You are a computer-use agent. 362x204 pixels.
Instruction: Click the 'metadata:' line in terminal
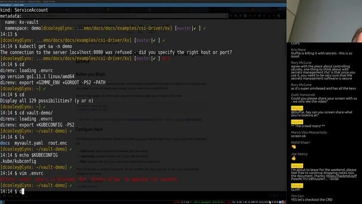click(11, 16)
